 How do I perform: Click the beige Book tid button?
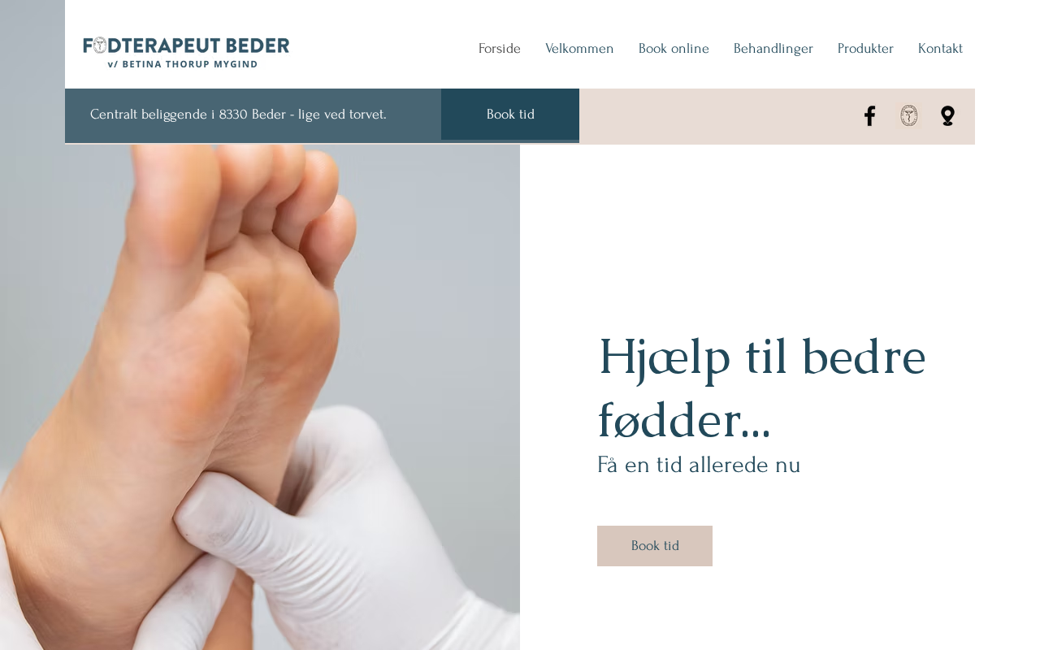pos(655,546)
